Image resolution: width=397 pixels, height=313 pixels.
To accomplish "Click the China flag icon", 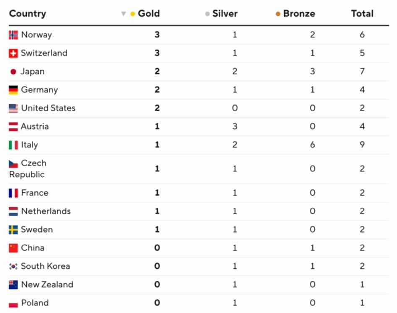I will coord(13,248).
